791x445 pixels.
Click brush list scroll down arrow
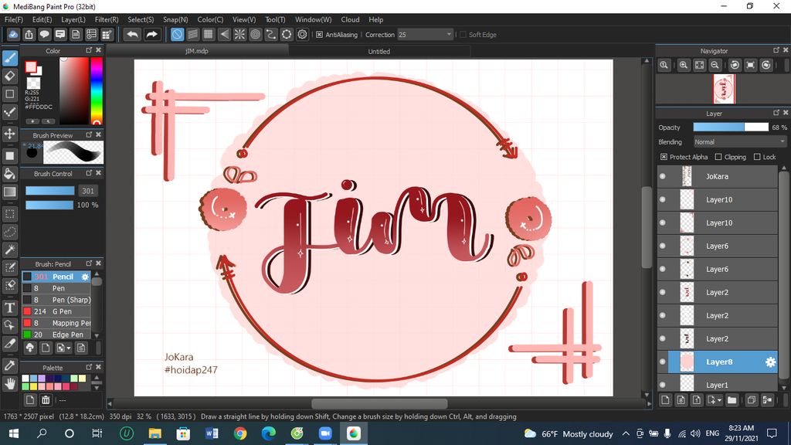tap(97, 335)
